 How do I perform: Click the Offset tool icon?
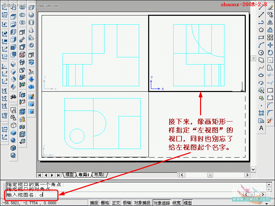(270, 30)
